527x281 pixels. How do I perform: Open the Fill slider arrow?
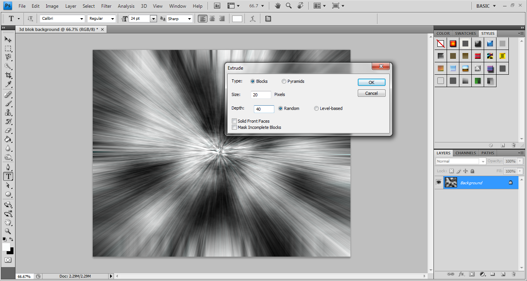coord(520,171)
